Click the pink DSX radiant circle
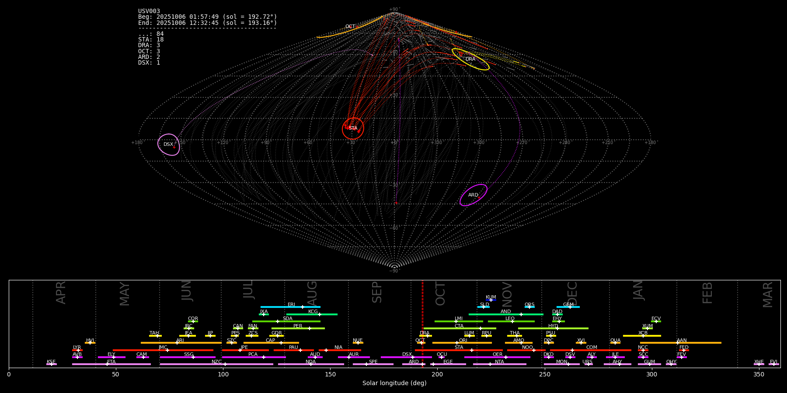Viewport: 787px width, 393px height. coord(168,145)
